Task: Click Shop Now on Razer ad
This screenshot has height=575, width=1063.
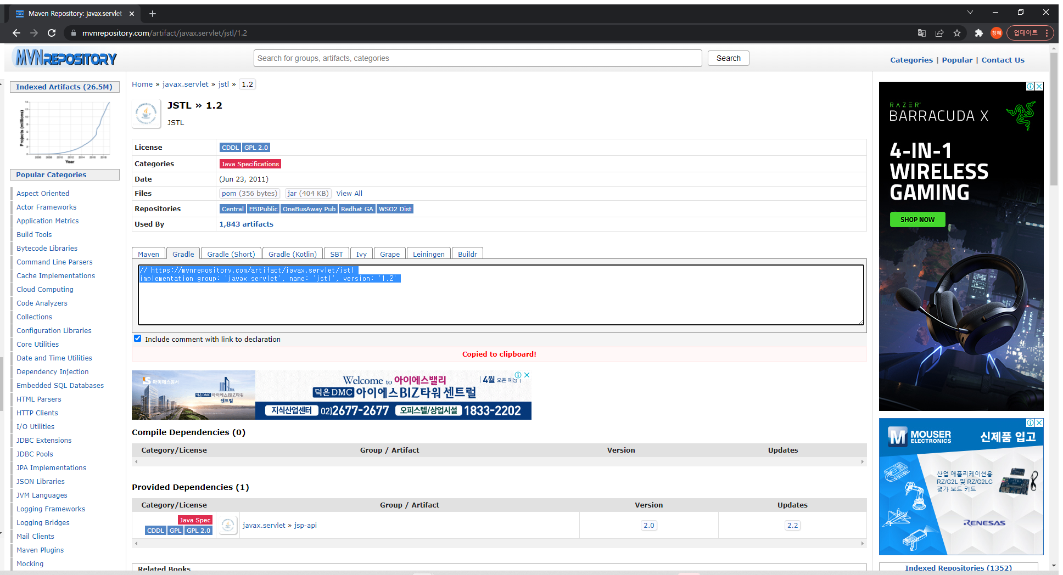Action: pos(917,219)
